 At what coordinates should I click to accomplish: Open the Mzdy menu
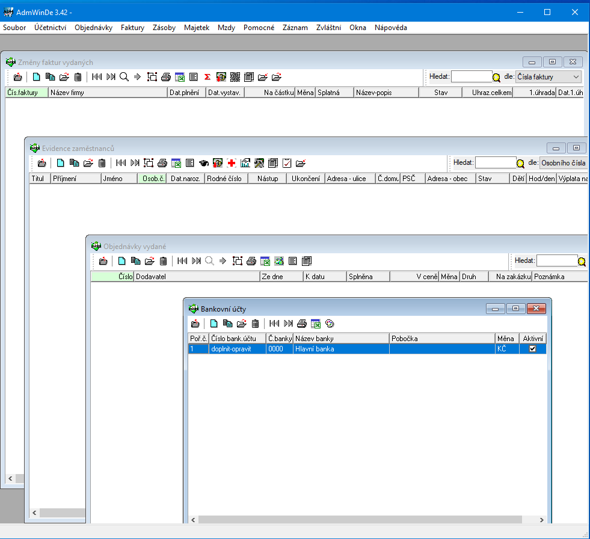coord(226,28)
